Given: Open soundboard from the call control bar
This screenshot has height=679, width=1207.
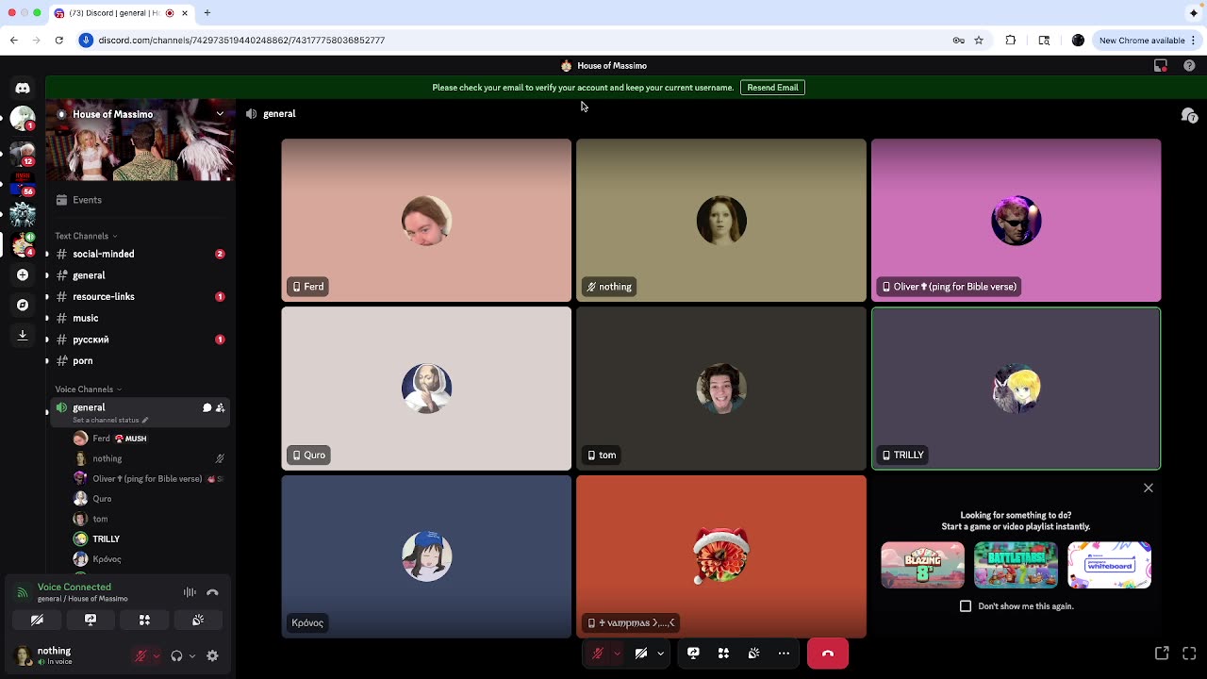Looking at the screenshot, I should (x=753, y=653).
